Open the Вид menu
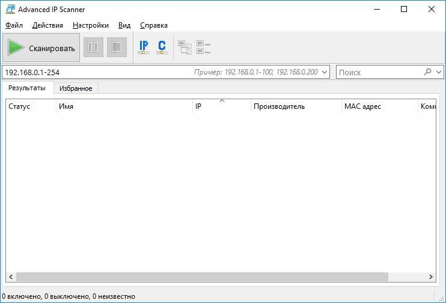 tap(124, 25)
